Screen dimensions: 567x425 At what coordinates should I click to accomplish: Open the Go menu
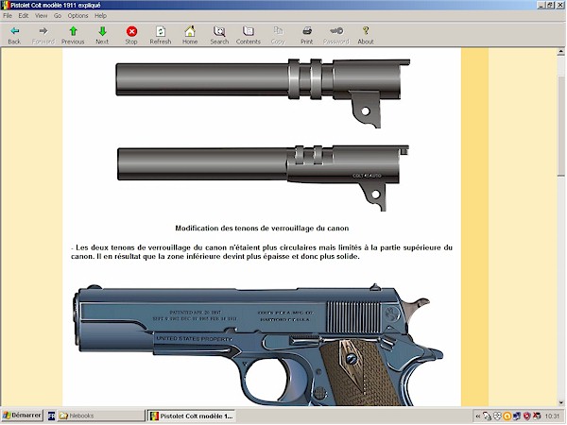click(58, 16)
